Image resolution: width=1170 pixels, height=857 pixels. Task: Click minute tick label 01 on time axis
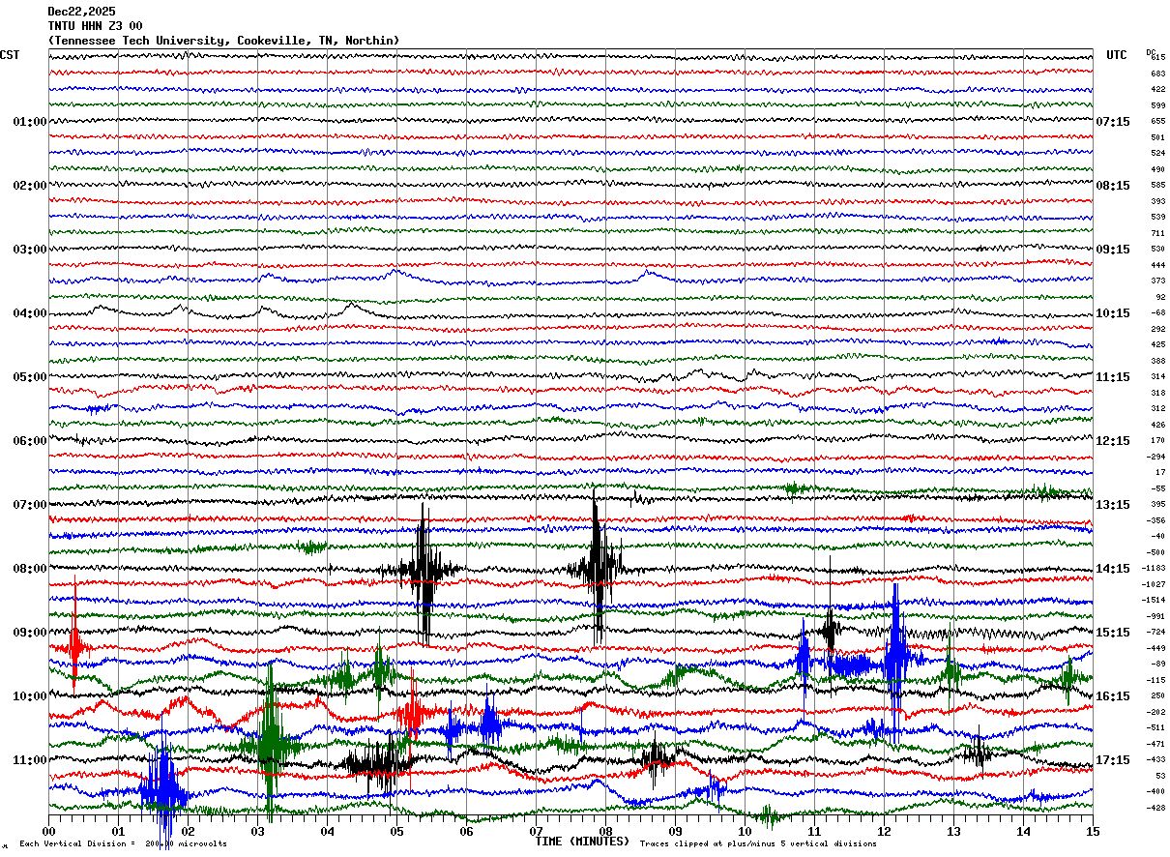119,832
